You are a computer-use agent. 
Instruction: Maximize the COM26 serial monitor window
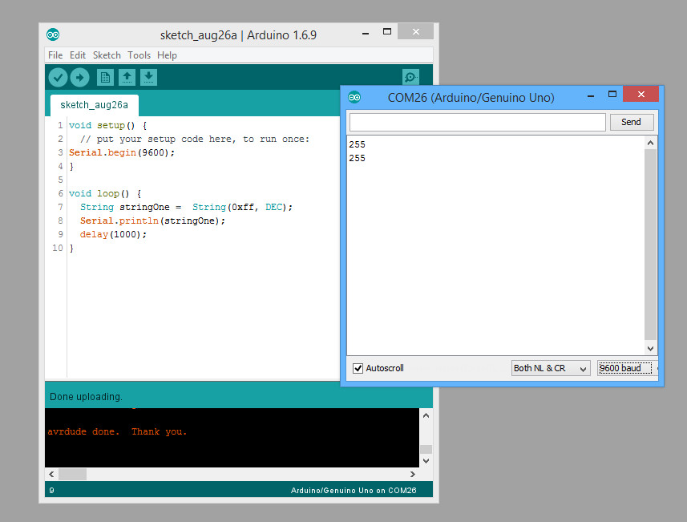(x=612, y=95)
